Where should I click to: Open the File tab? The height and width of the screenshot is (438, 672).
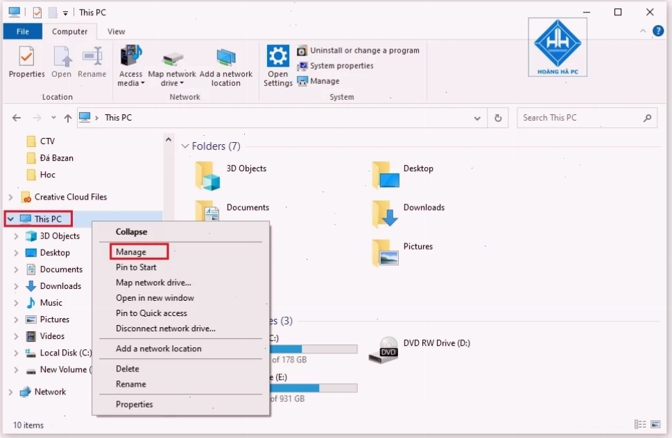23,31
